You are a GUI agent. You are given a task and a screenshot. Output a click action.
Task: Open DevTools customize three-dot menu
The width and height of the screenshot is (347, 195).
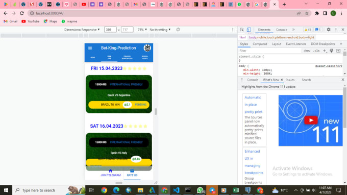coord(336,30)
